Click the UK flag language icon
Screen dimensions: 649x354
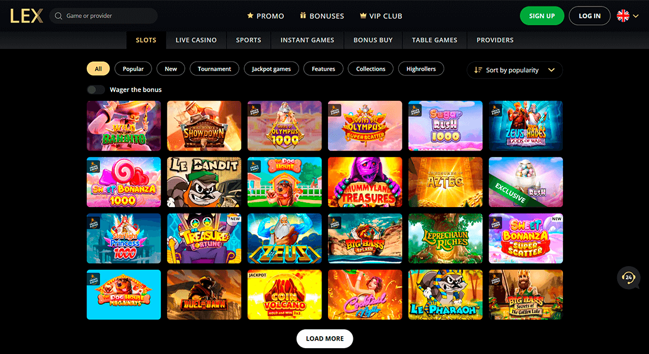point(623,16)
